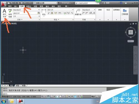Switch to the Insert (插入) ribbon tab
Screen dimensions: 139x104
pyautogui.click(x=16, y=6)
